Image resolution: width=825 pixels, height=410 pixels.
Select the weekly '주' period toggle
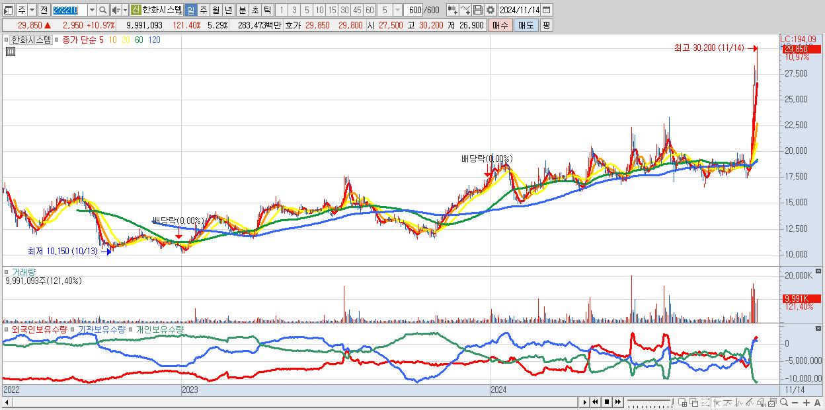203,10
